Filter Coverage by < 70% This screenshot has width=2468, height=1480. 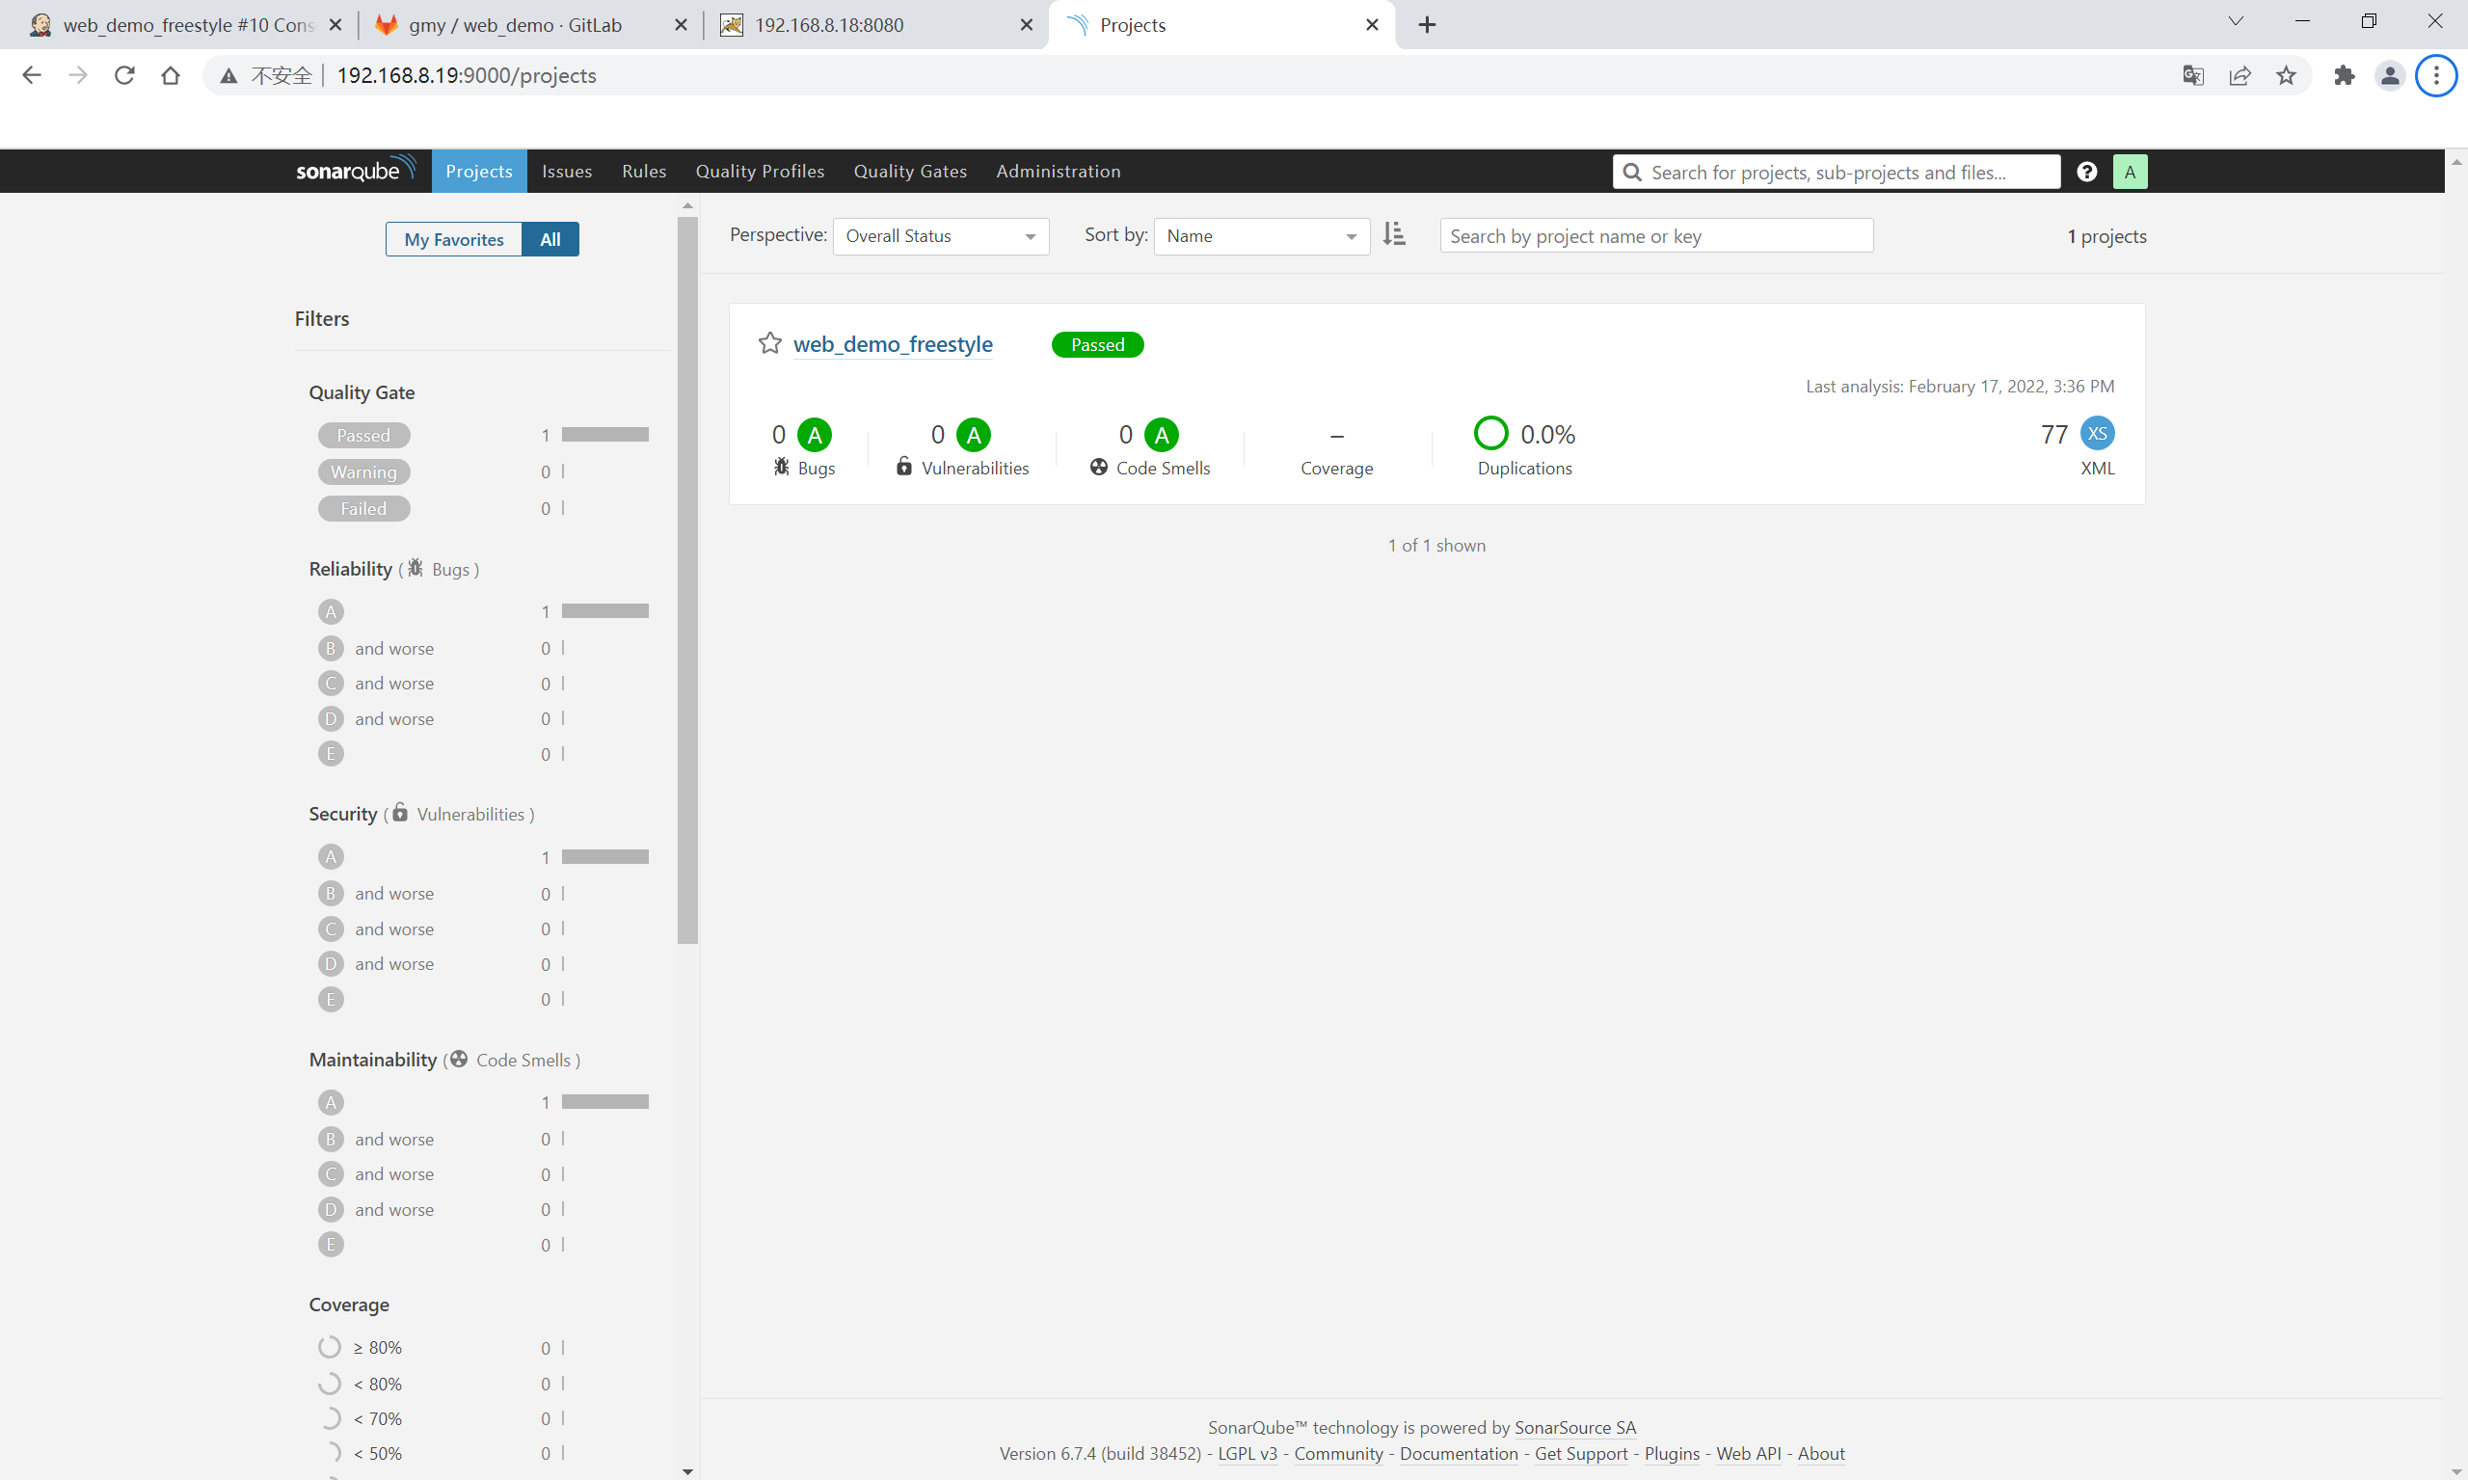pyautogui.click(x=360, y=1418)
